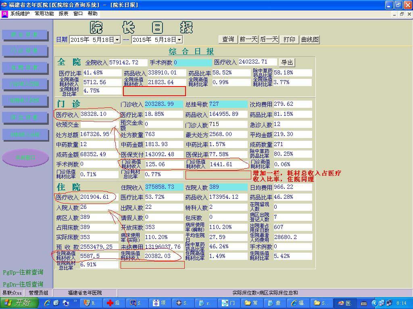The height and width of the screenshot is (309, 413).
Task: Go to previous day with 前一天
Action: point(248,39)
